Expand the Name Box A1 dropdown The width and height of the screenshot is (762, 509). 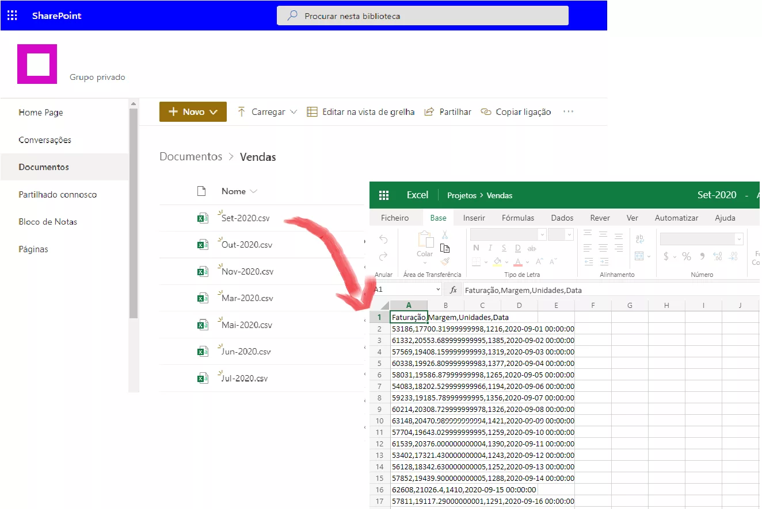438,290
